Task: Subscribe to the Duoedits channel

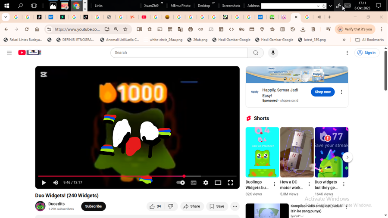Action: tap(93, 206)
